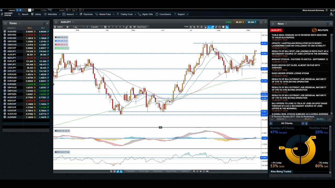
Task: Expand the Market Pulse dropdown arrow
Action: coord(114,14)
